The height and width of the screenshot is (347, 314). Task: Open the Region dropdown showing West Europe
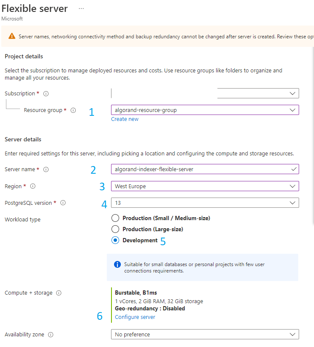205,186
